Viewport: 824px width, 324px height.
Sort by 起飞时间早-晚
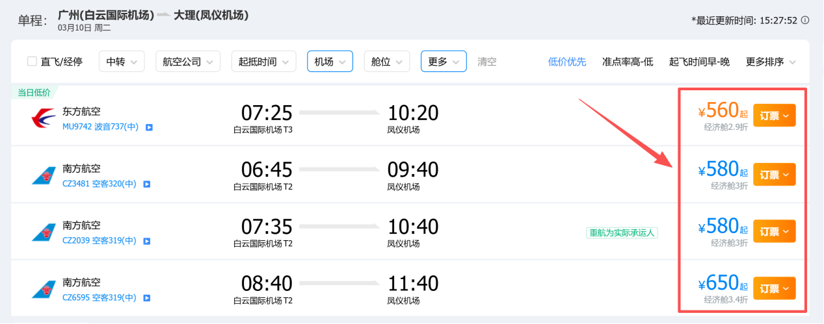tap(699, 62)
